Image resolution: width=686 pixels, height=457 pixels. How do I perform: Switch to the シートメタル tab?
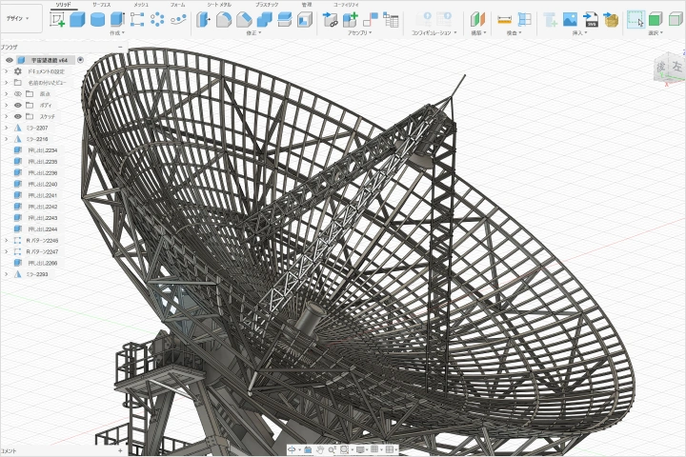point(219,5)
